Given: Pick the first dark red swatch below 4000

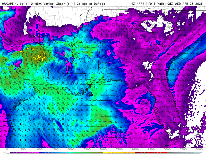Looking at the screenshot, I should coord(137,153).
